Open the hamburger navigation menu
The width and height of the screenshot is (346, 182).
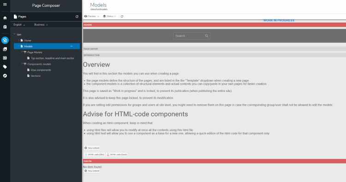[5, 5]
